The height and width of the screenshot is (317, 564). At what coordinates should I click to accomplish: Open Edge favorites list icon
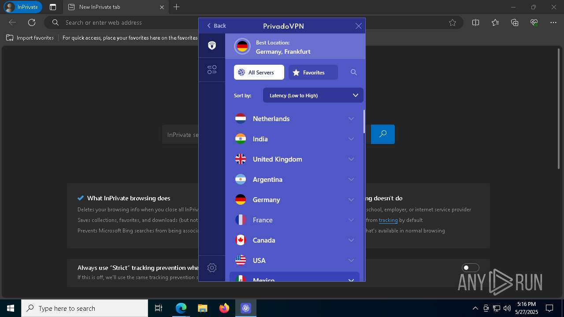coord(495,22)
